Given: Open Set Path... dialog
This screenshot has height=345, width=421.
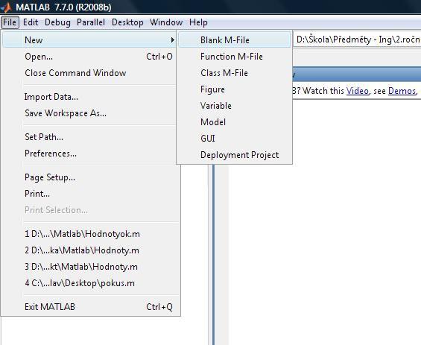Looking at the screenshot, I should (89, 137).
